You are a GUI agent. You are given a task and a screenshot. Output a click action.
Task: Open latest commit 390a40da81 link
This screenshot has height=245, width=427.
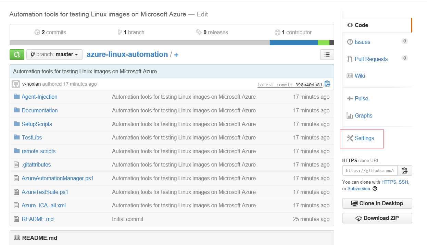(x=290, y=85)
